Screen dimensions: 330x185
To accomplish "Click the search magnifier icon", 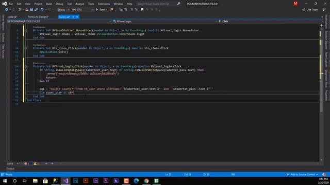I will 179,4.
